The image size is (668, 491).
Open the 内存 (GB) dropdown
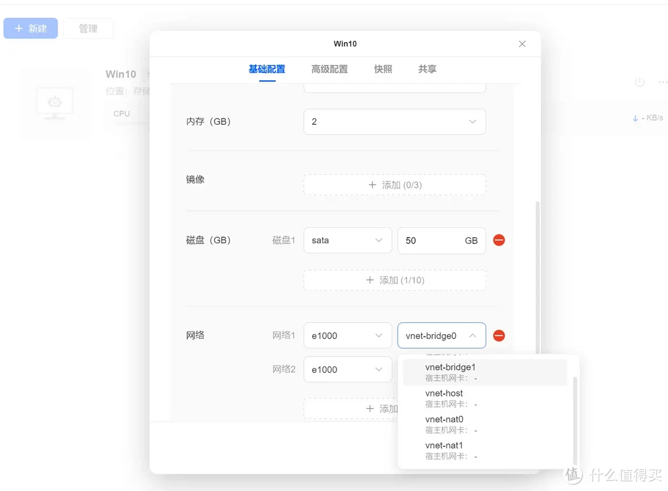[394, 122]
